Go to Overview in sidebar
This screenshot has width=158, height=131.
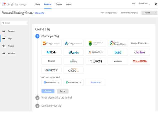click(11, 31)
